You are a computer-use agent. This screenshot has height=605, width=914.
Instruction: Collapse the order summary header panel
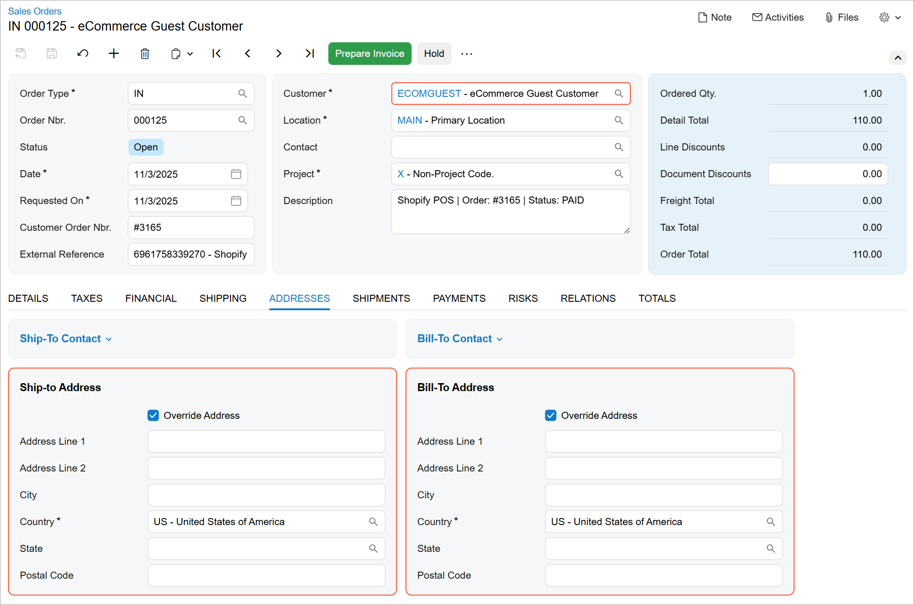click(898, 58)
